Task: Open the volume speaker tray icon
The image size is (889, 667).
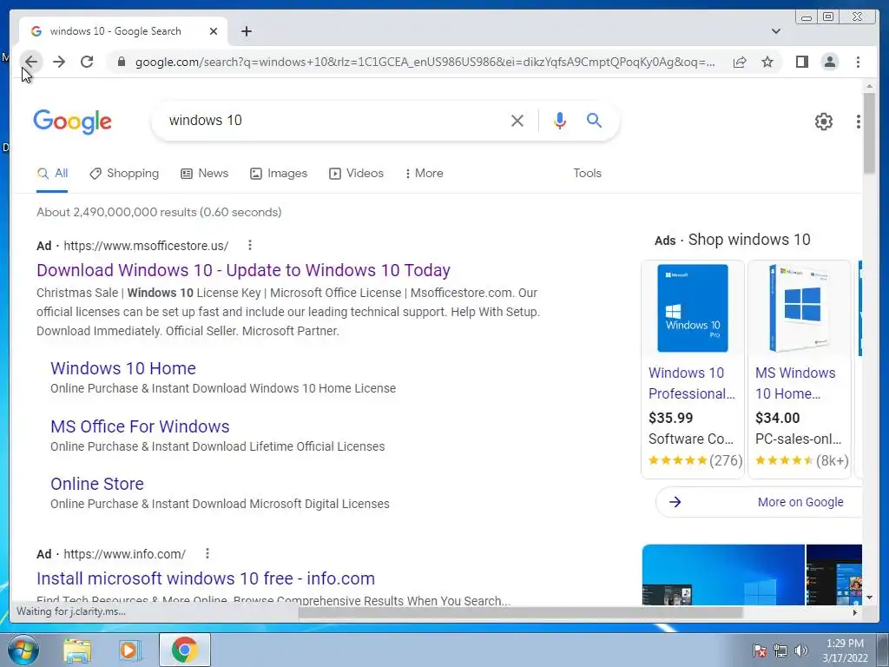Action: (x=801, y=650)
